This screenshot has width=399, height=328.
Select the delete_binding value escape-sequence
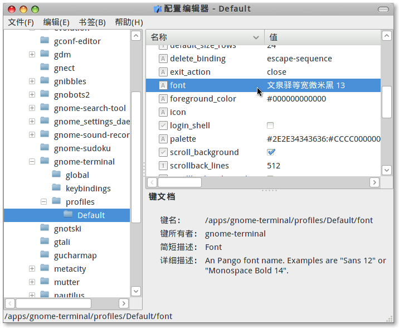299,59
